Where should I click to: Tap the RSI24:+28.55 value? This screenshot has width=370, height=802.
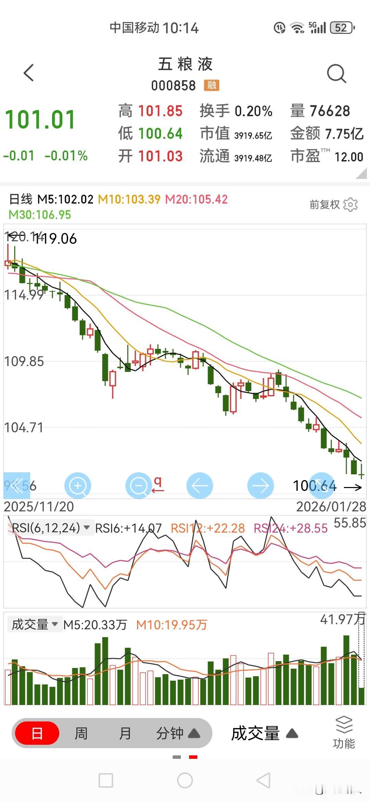[x=291, y=528]
